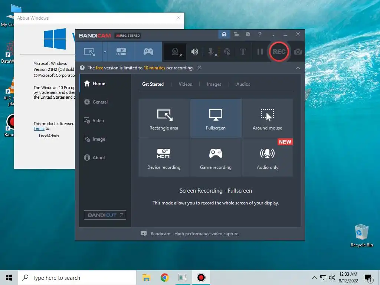This screenshot has width=380, height=285.
Task: Click the Bandicam chat message icon in footer
Action: click(144, 234)
